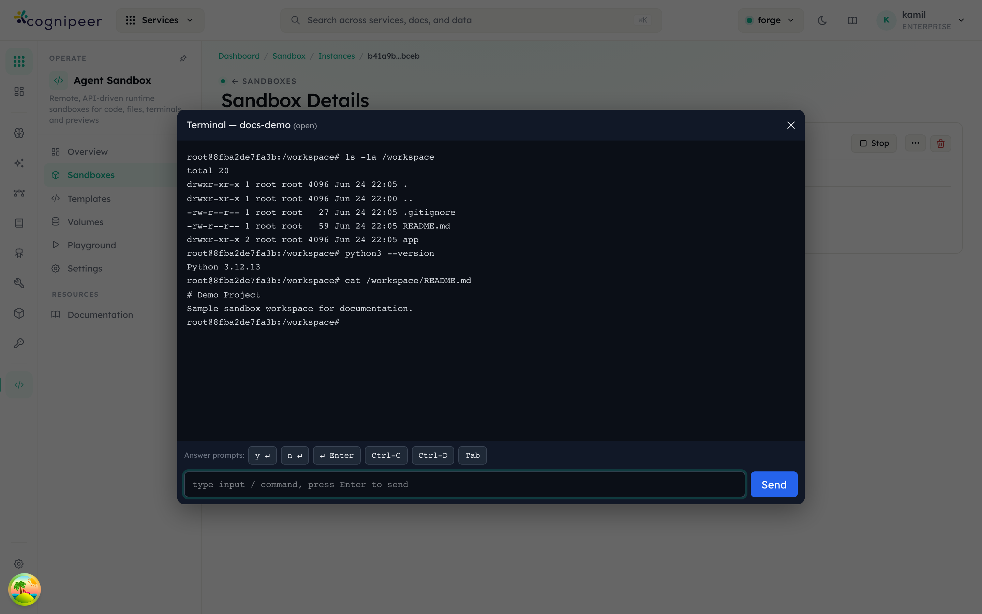Click the global search field
Viewport: 982px width, 614px height.
(x=471, y=20)
